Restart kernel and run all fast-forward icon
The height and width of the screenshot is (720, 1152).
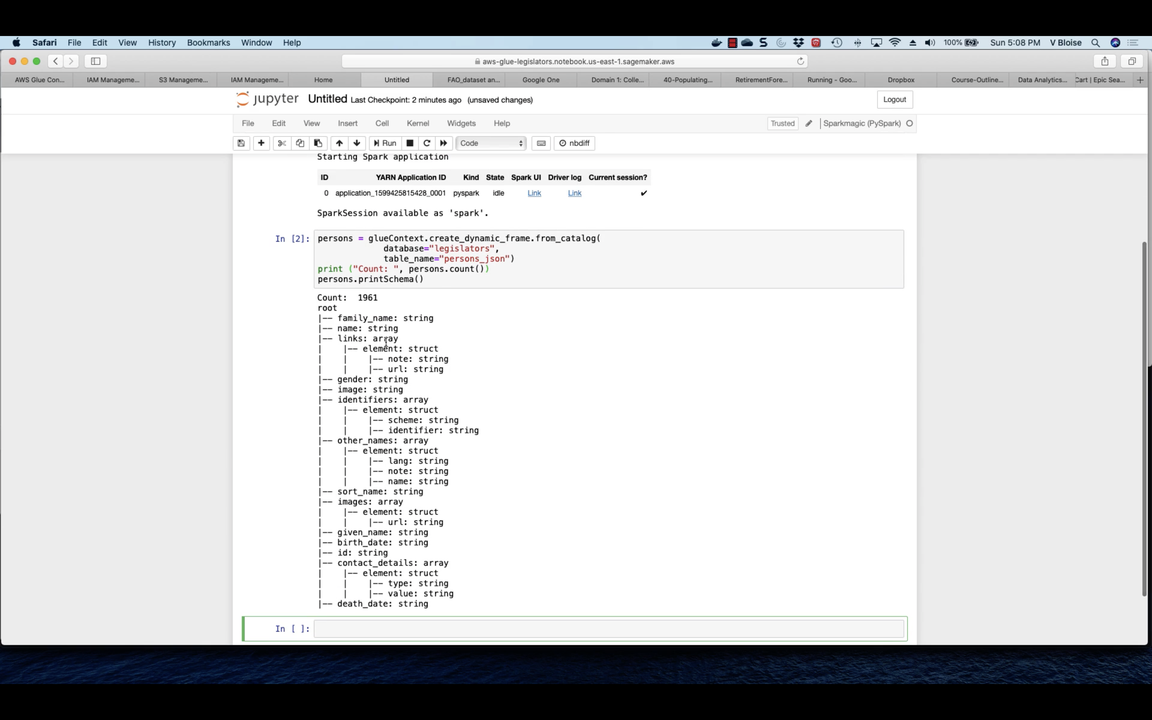click(x=444, y=143)
